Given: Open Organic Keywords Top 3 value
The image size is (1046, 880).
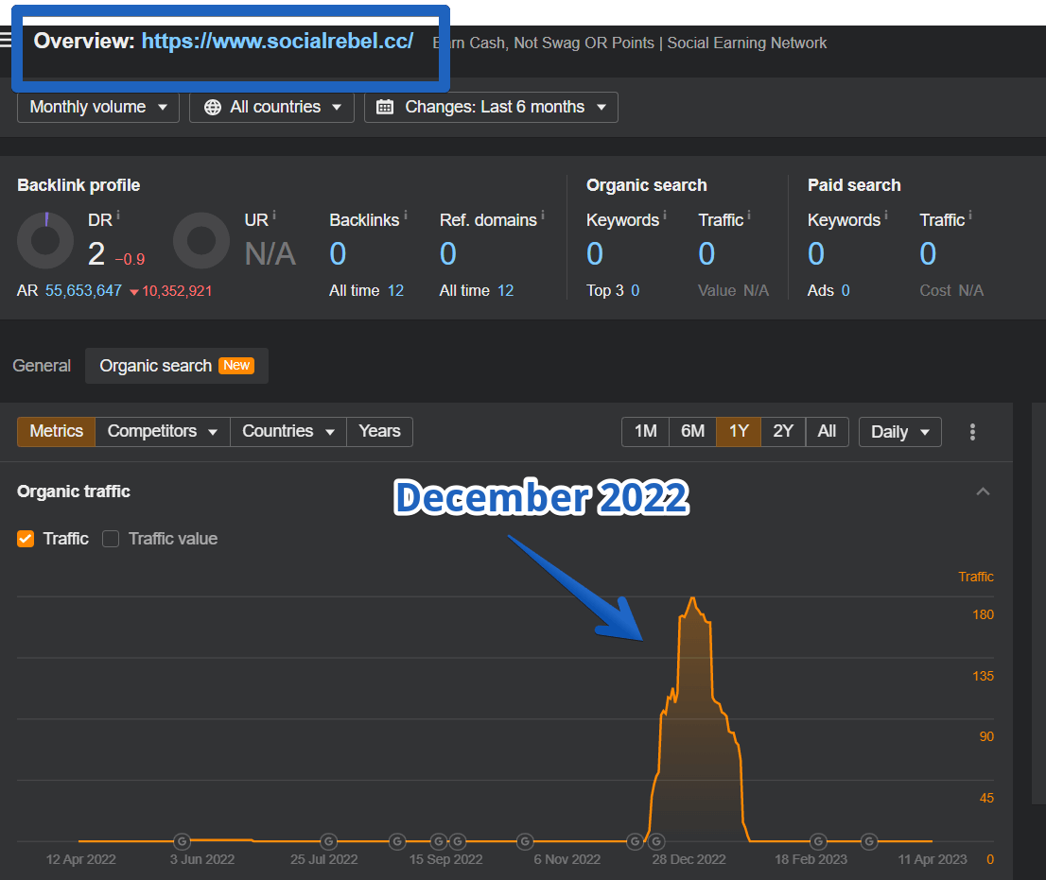Looking at the screenshot, I should tap(636, 291).
